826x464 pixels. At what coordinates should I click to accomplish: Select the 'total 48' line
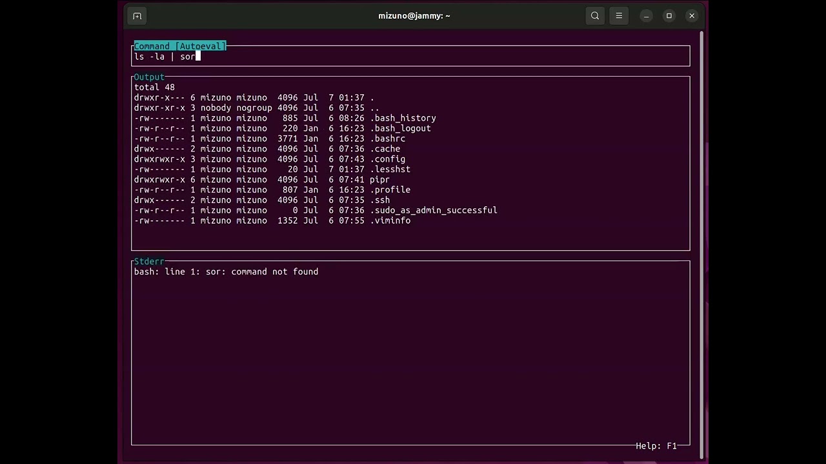tap(154, 87)
